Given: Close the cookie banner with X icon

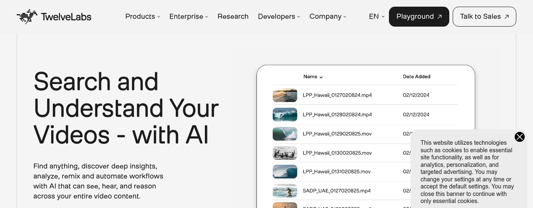Looking at the screenshot, I should click(x=520, y=137).
